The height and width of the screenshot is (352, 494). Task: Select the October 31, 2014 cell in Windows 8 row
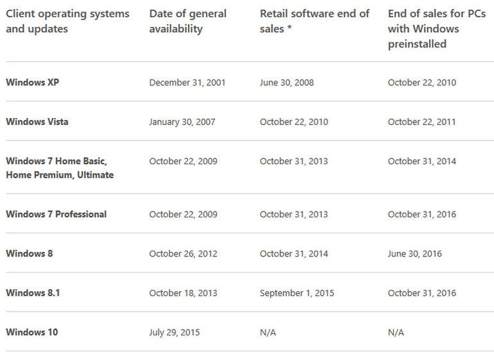294,254
